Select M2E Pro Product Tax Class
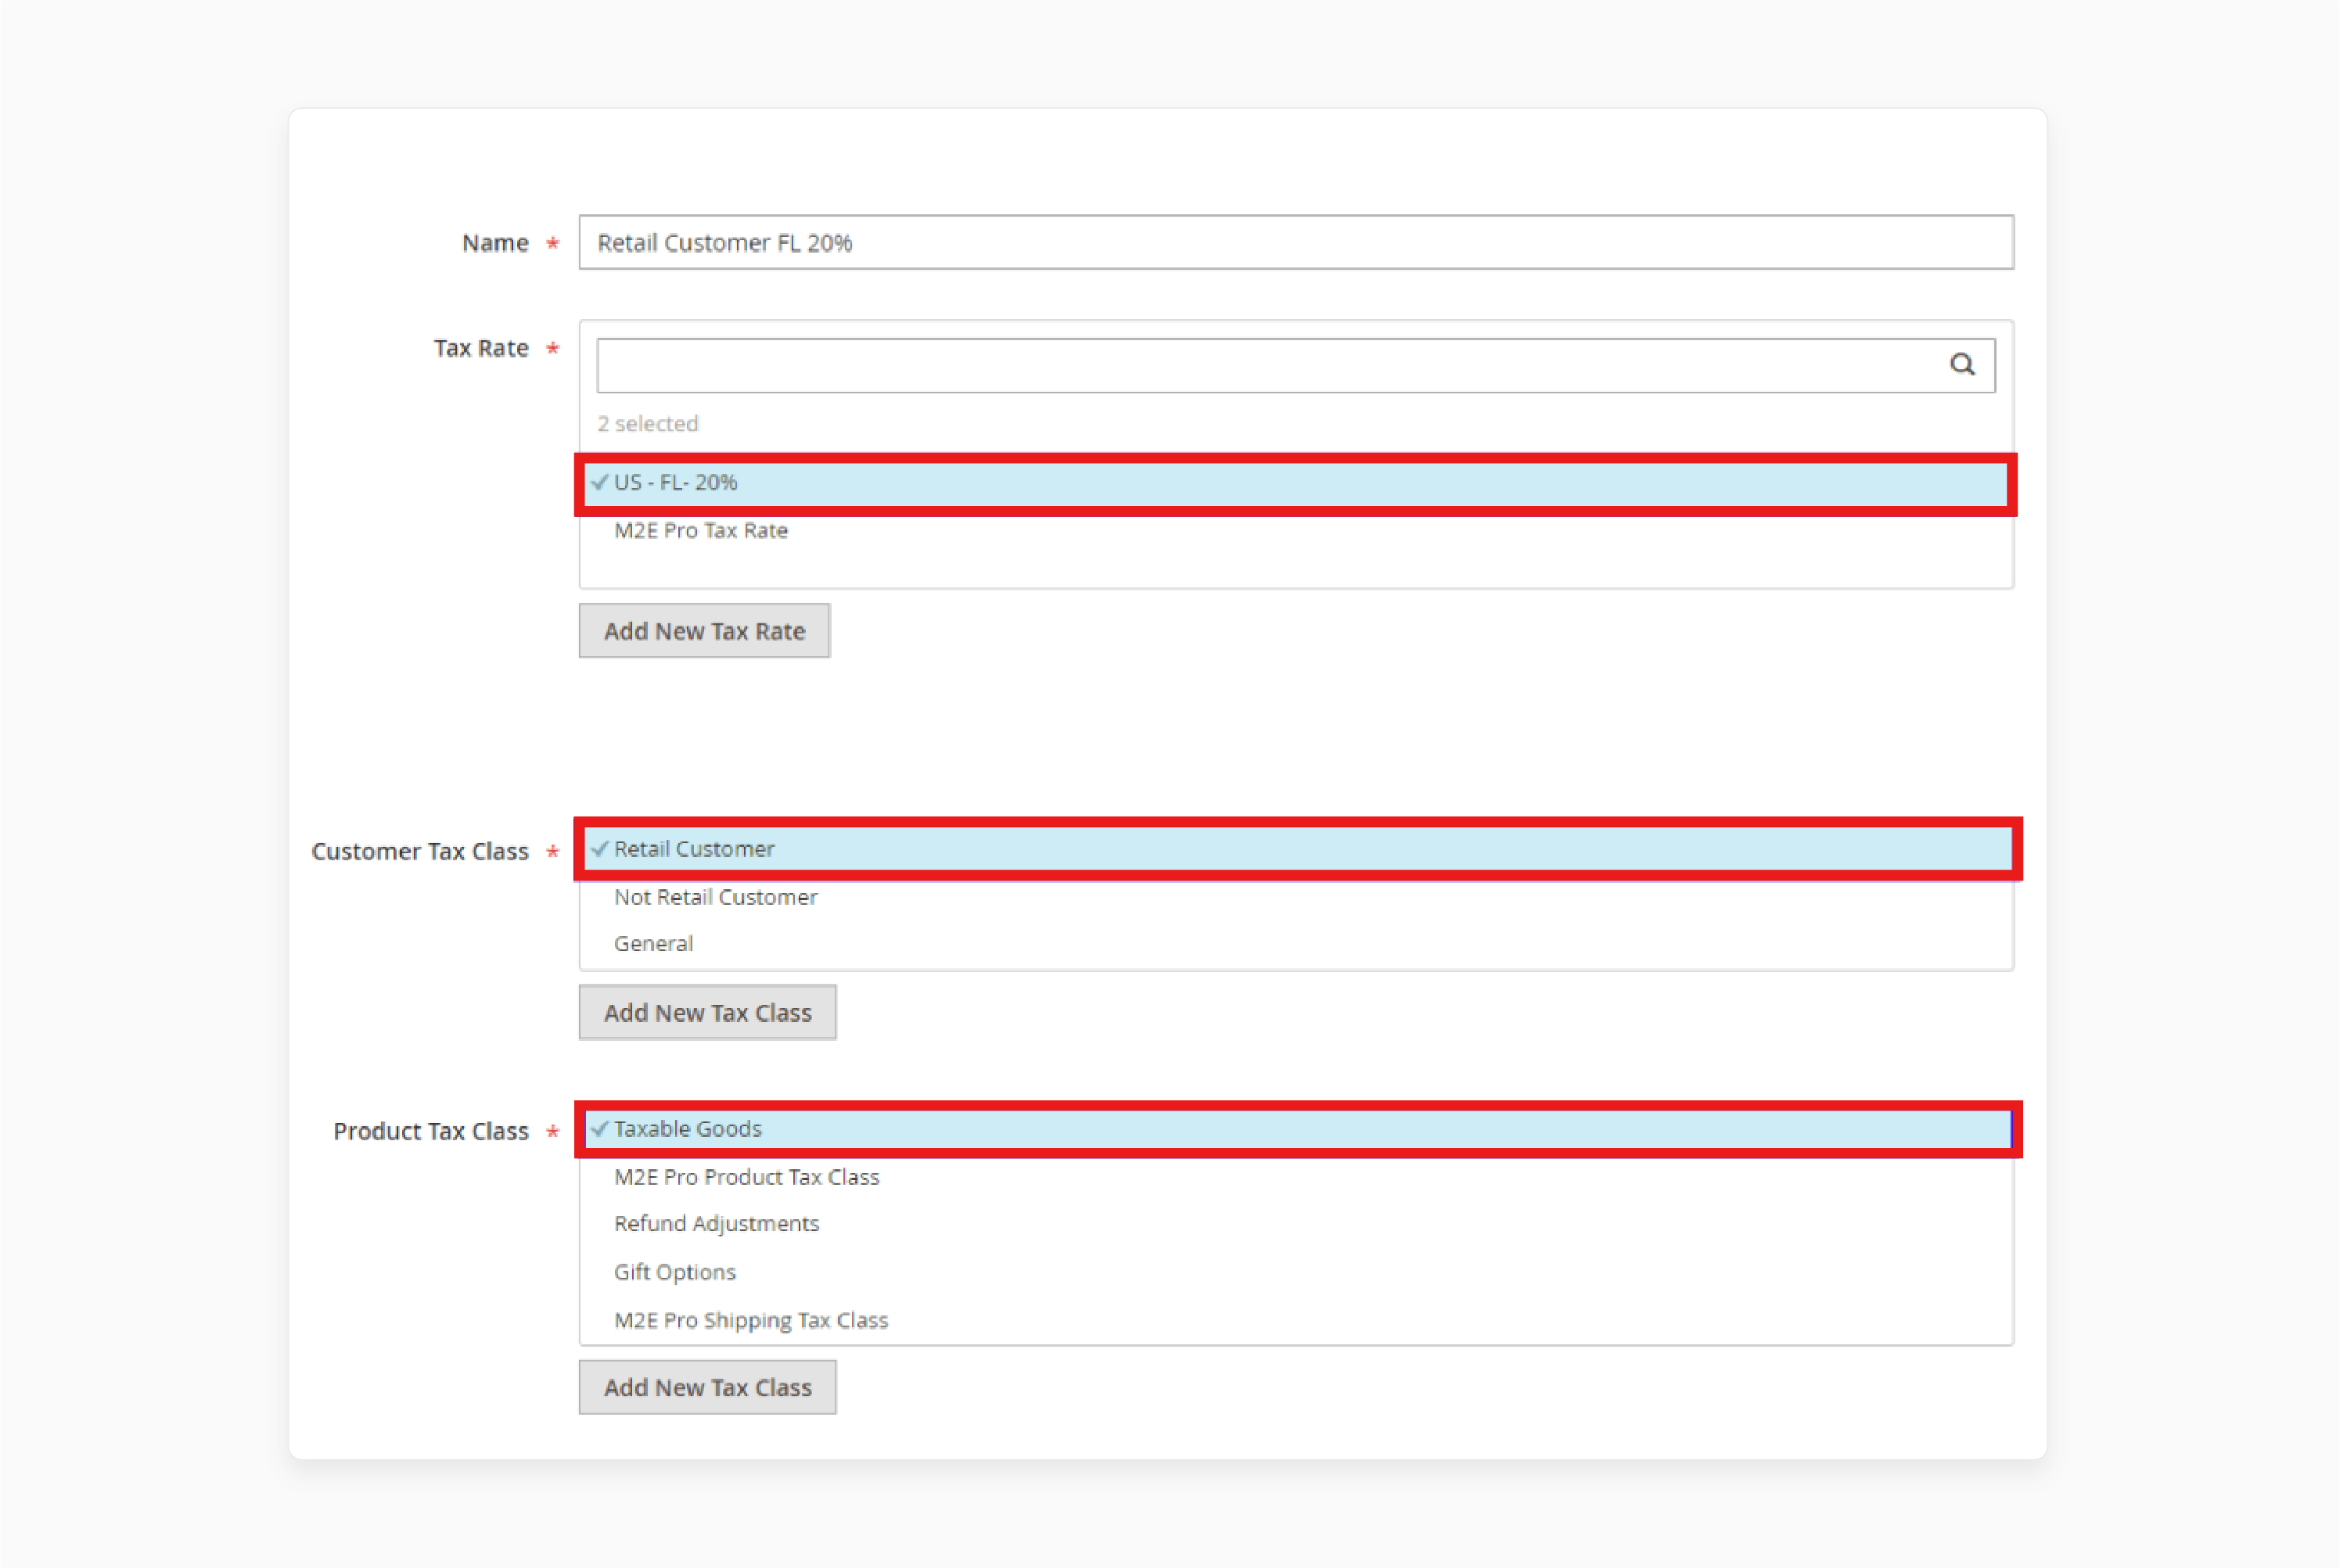Image resolution: width=2340 pixels, height=1568 pixels. [x=1298, y=1177]
